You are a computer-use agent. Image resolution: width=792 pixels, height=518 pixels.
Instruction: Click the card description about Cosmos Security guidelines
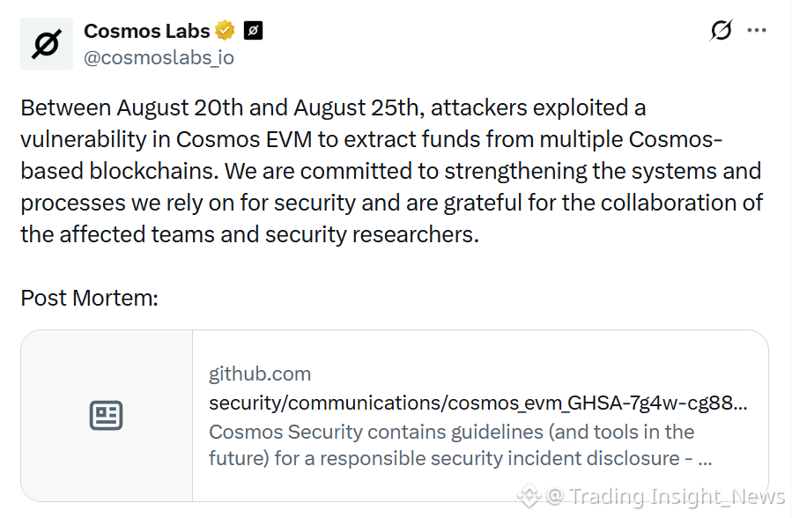pyautogui.click(x=460, y=445)
